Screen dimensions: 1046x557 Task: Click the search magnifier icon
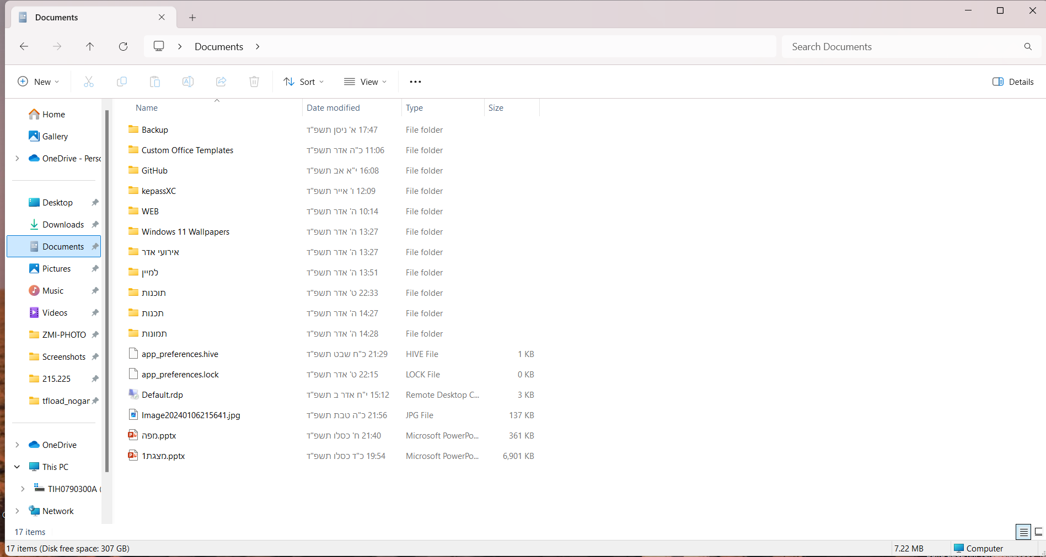(1028, 47)
